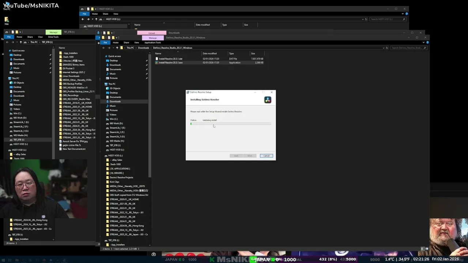Open Music under Quick access in front window

[x=113, y=74]
